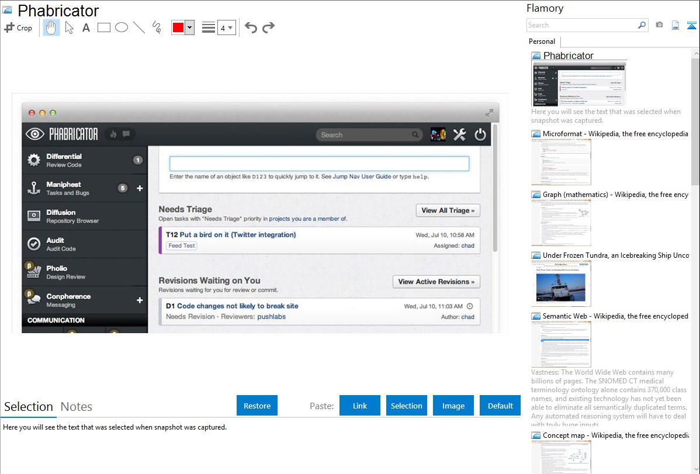The image size is (700, 474).
Task: Click the line thickness icon
Action: pyautogui.click(x=209, y=27)
